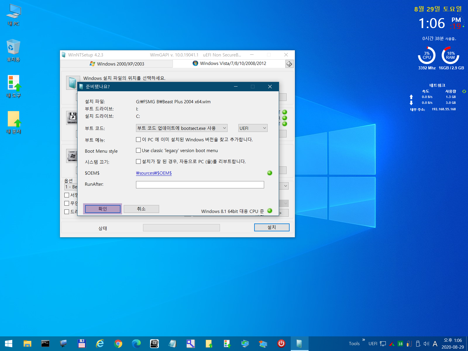Click the volume icon in the system tray

click(426, 344)
